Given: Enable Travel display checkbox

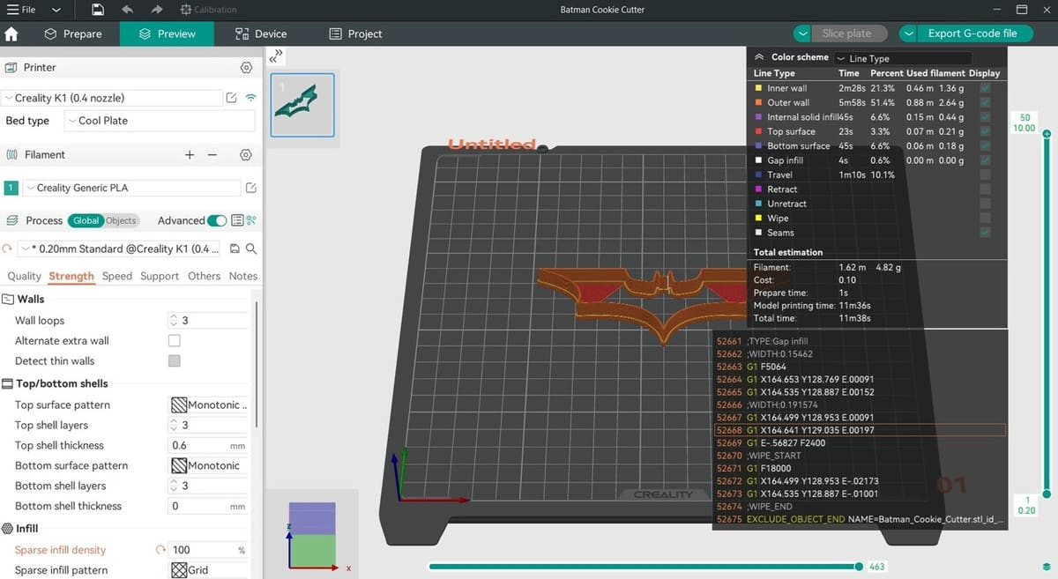Looking at the screenshot, I should pos(985,174).
